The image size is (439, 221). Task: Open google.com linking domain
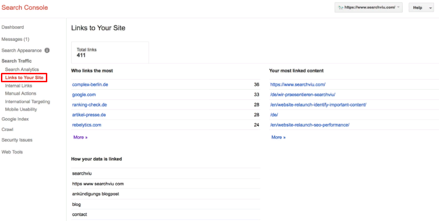pyautogui.click(x=84, y=95)
